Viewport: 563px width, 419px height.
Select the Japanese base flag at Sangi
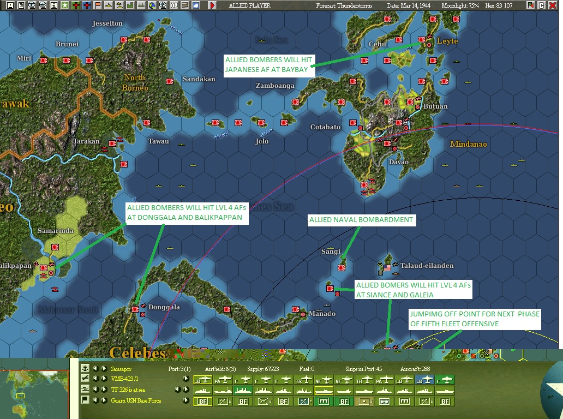342,268
